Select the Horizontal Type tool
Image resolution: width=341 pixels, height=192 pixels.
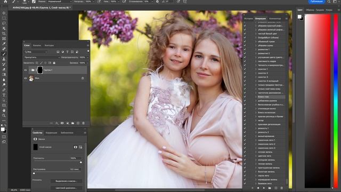4,95
